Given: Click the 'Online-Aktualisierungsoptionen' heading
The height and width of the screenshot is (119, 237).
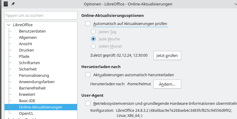Looking at the screenshot, I should tap(112, 16).
